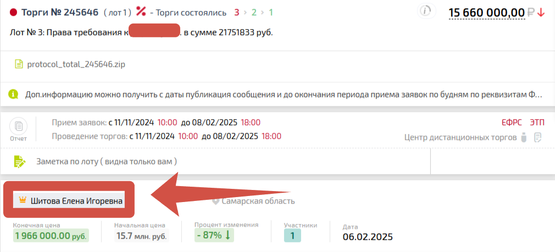555x252 pixels.
Task: Click the Прием заявок dates line
Action: pyautogui.click(x=156, y=122)
